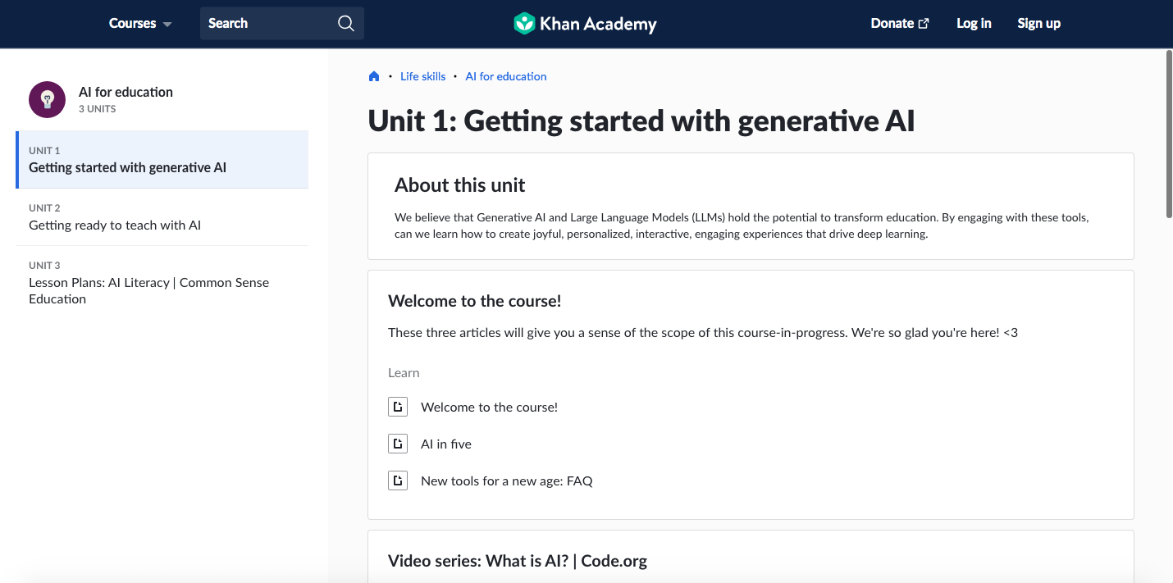This screenshot has width=1173, height=583.
Task: Go to AI for education breadcrumb
Action: click(506, 76)
